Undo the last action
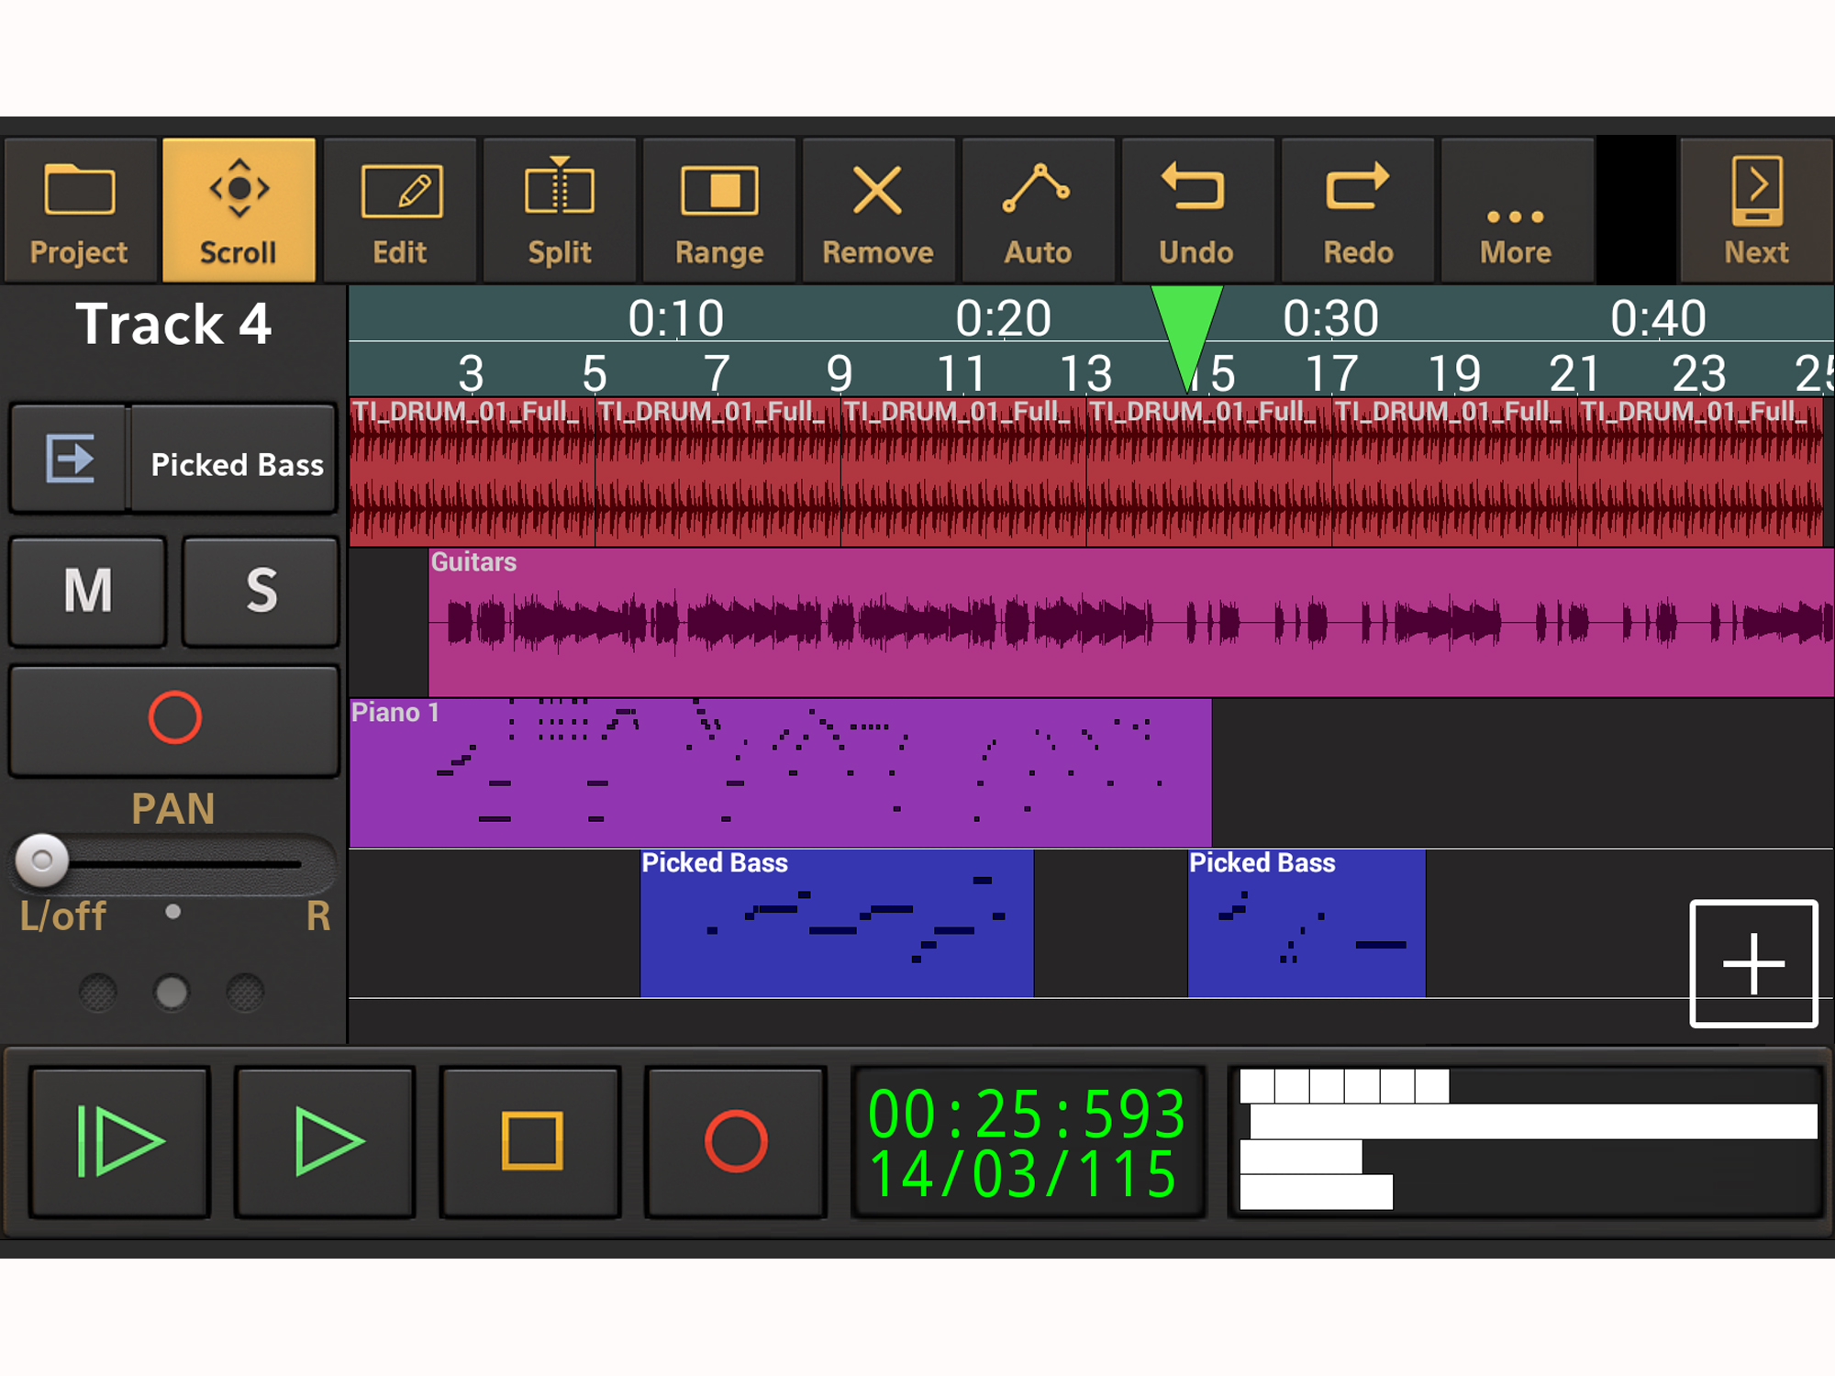The width and height of the screenshot is (1835, 1376). [1197, 210]
